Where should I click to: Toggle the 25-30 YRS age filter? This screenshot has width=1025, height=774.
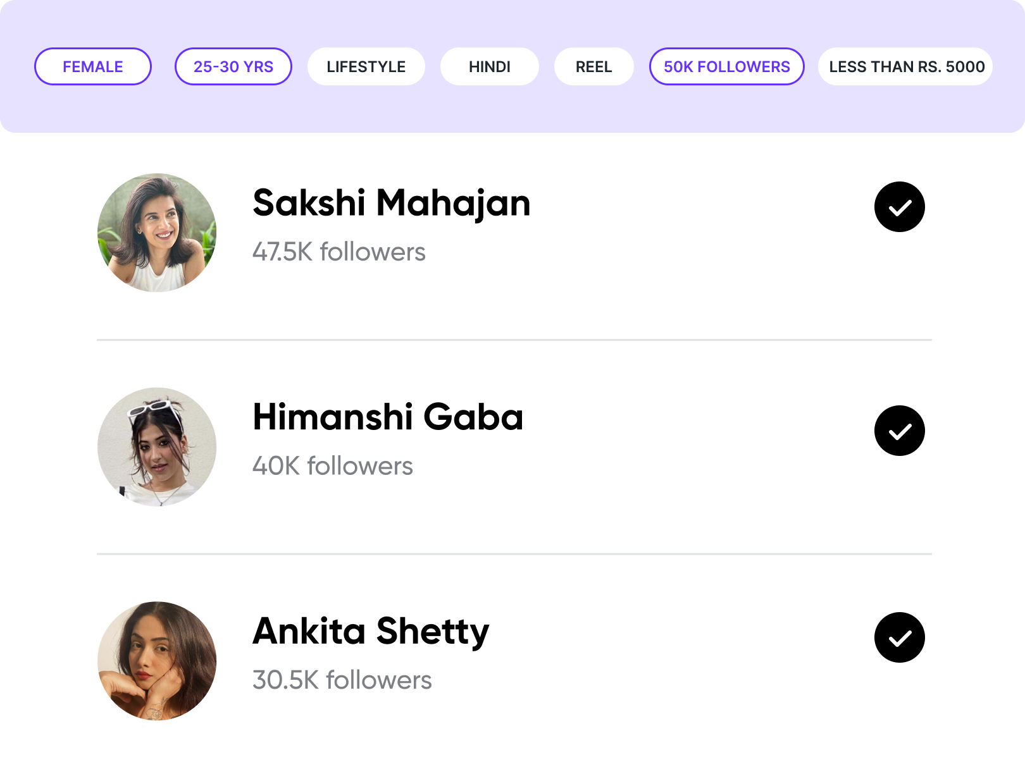pos(233,66)
